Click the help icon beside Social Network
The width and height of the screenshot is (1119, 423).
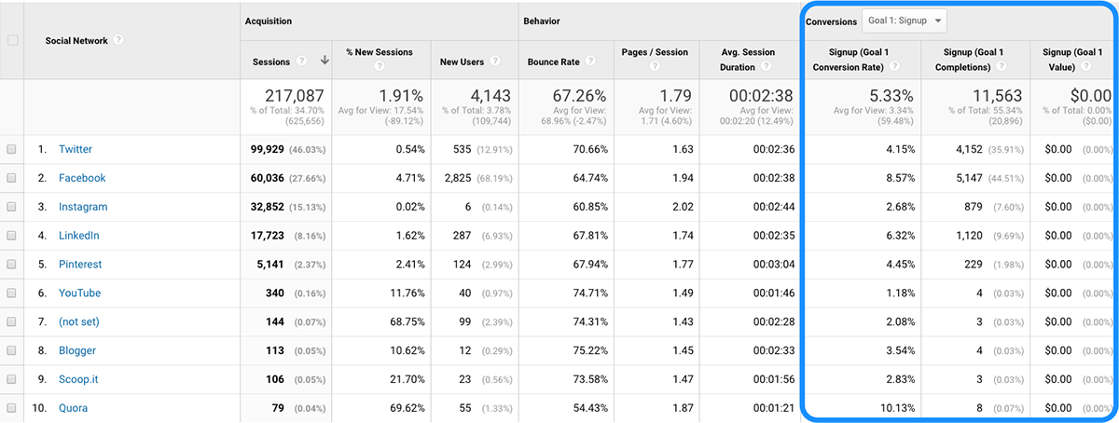(119, 40)
